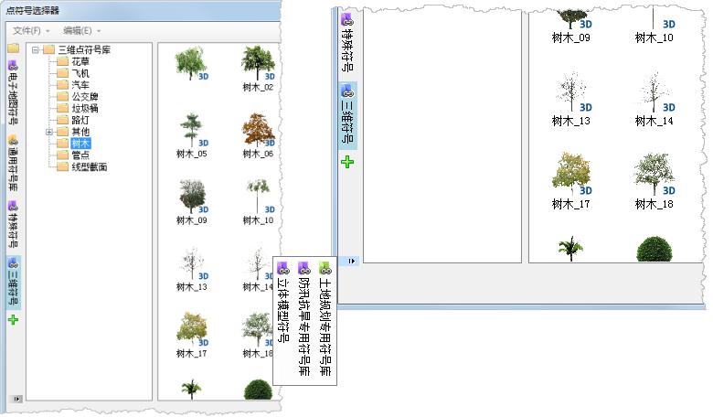Select the 线型截面 folder in tree
The height and width of the screenshot is (417, 713).
90,166
